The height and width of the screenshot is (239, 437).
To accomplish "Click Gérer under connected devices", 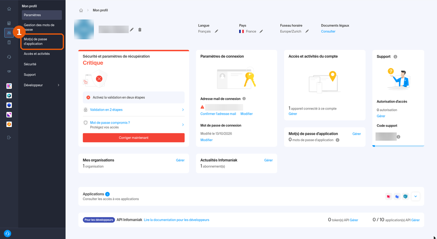I will point(293,114).
